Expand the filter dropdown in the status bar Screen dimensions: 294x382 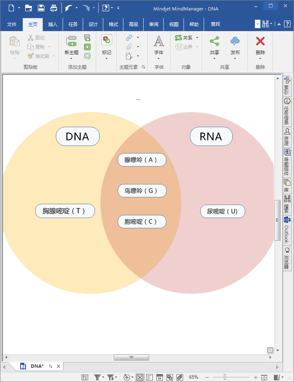pos(103,377)
